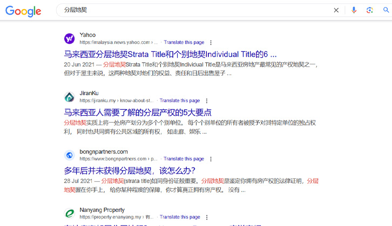Click the bongnpartners.com site name

(104, 152)
